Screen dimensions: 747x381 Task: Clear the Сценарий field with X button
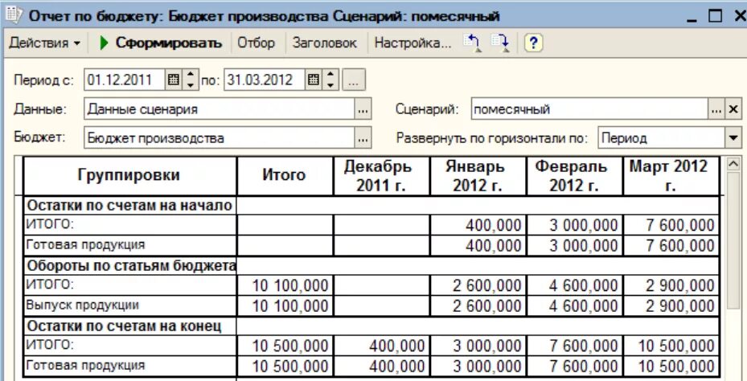(x=733, y=109)
